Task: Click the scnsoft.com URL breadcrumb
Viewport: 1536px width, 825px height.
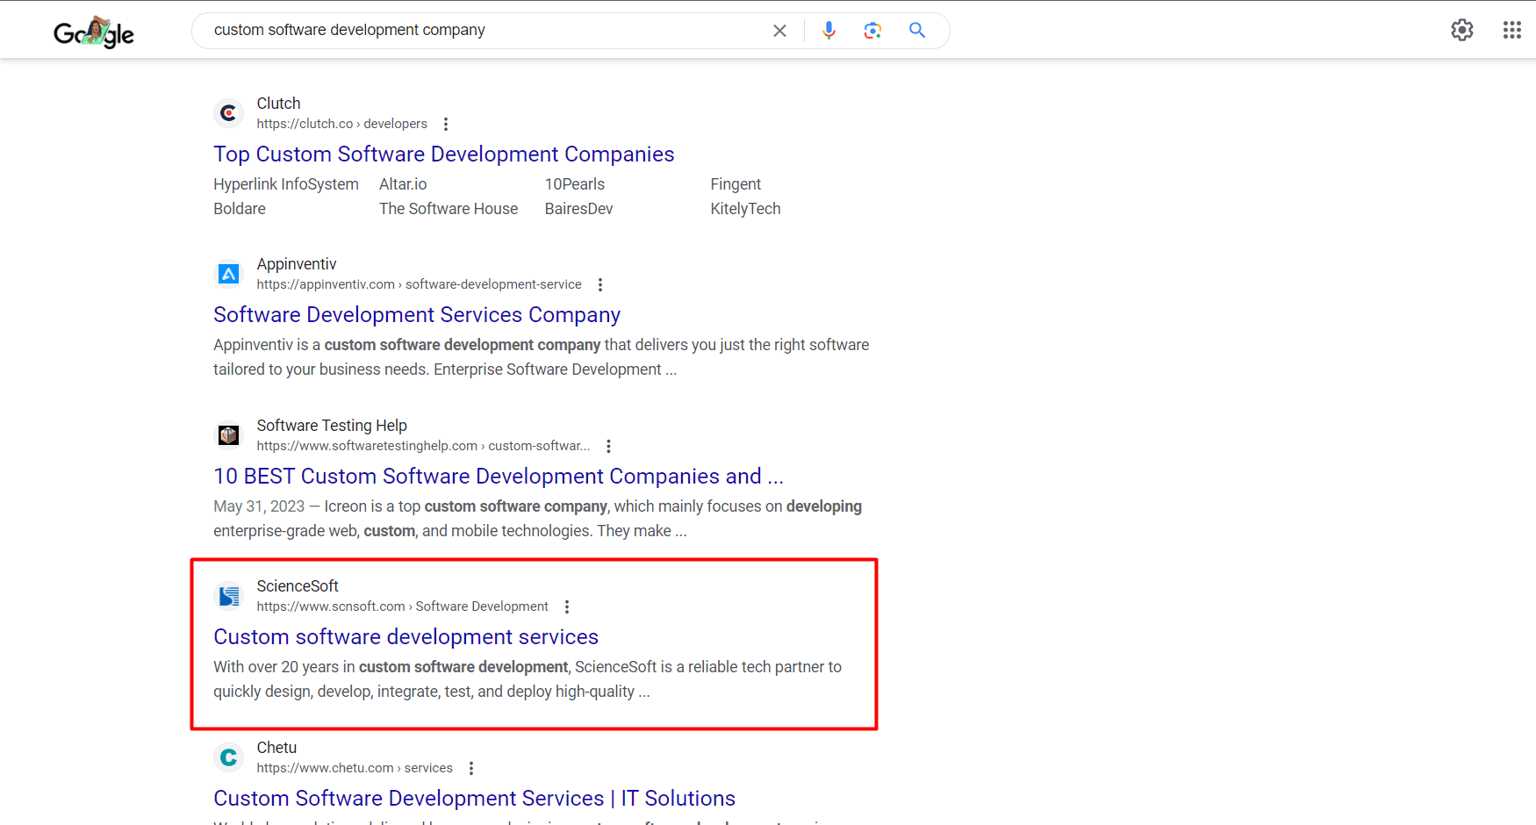Action: pyautogui.click(x=403, y=606)
